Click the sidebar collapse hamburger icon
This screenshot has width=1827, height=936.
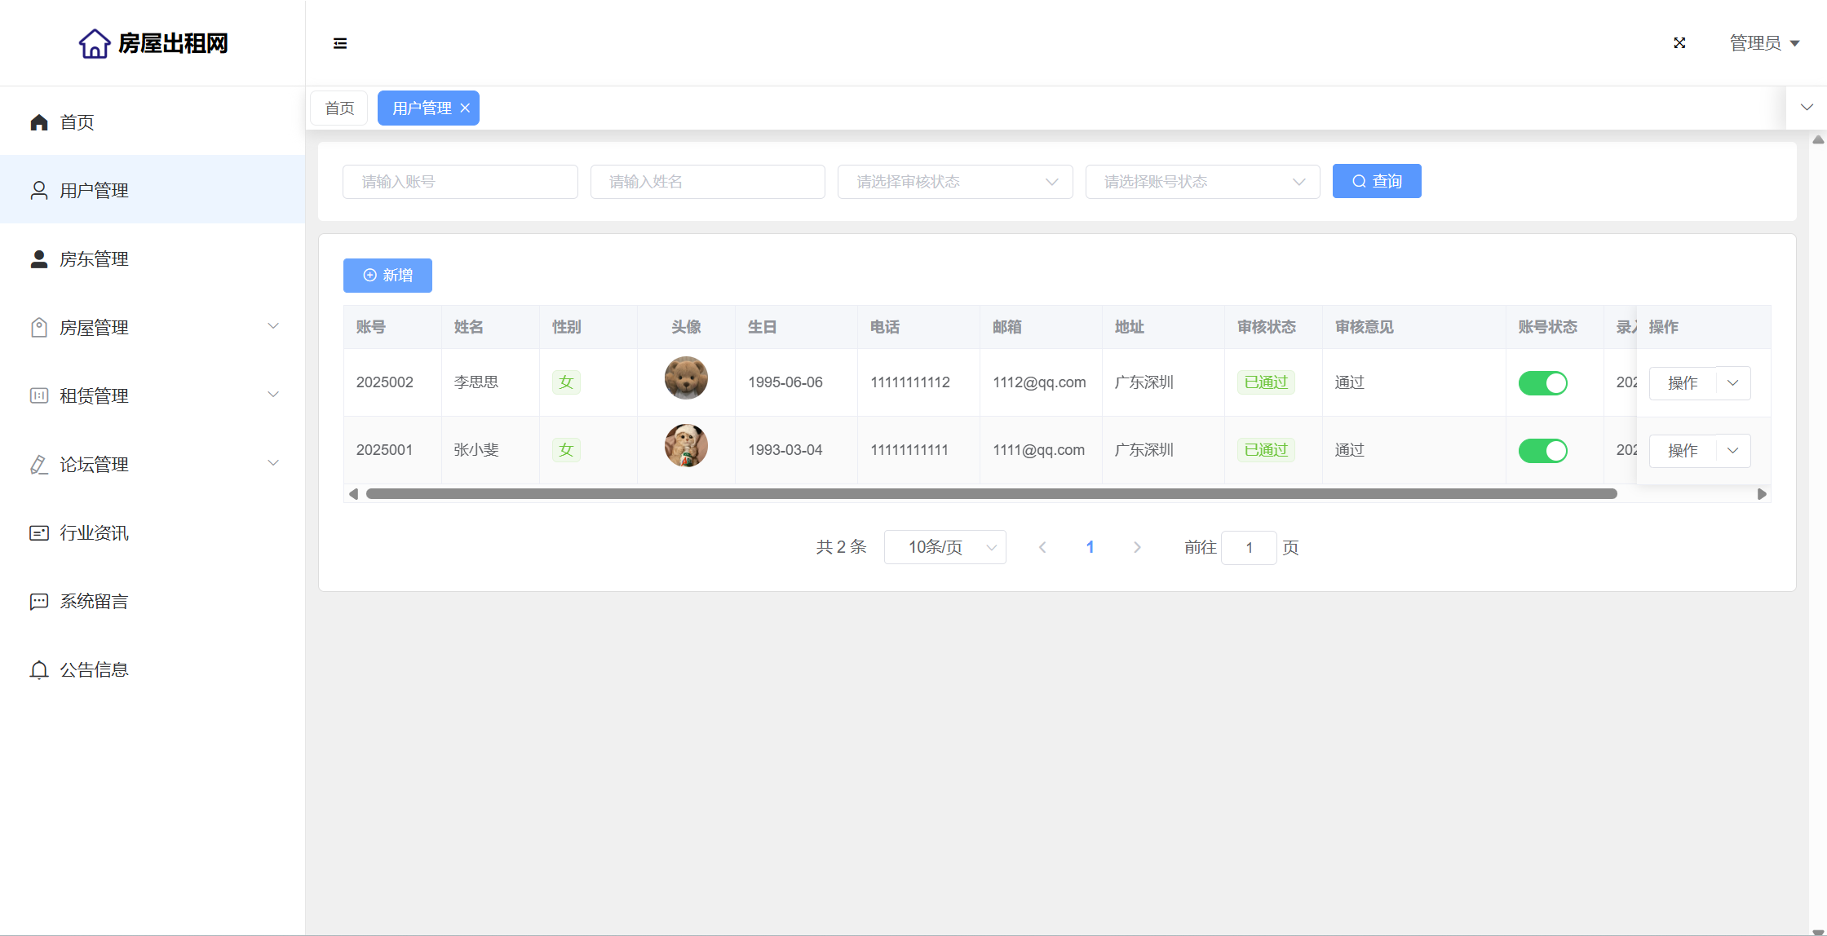pos(340,43)
